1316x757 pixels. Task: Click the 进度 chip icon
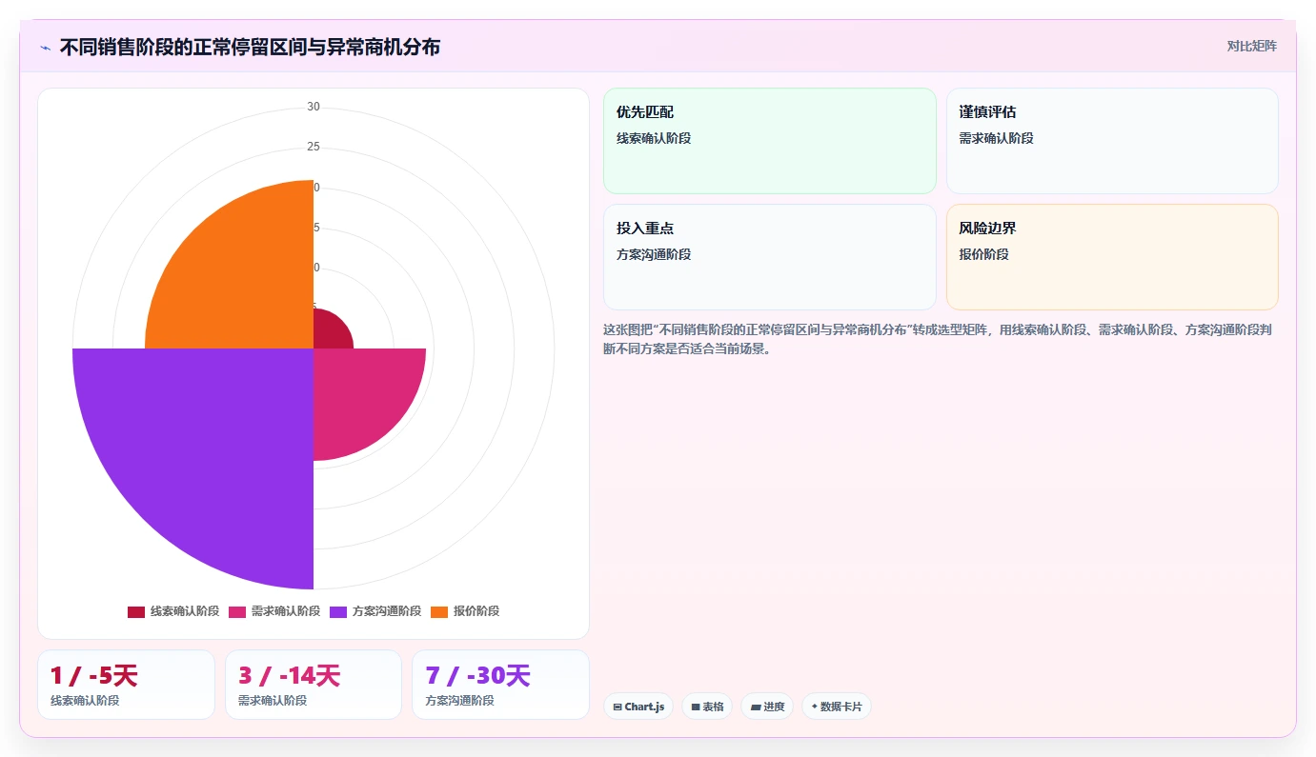(x=755, y=707)
